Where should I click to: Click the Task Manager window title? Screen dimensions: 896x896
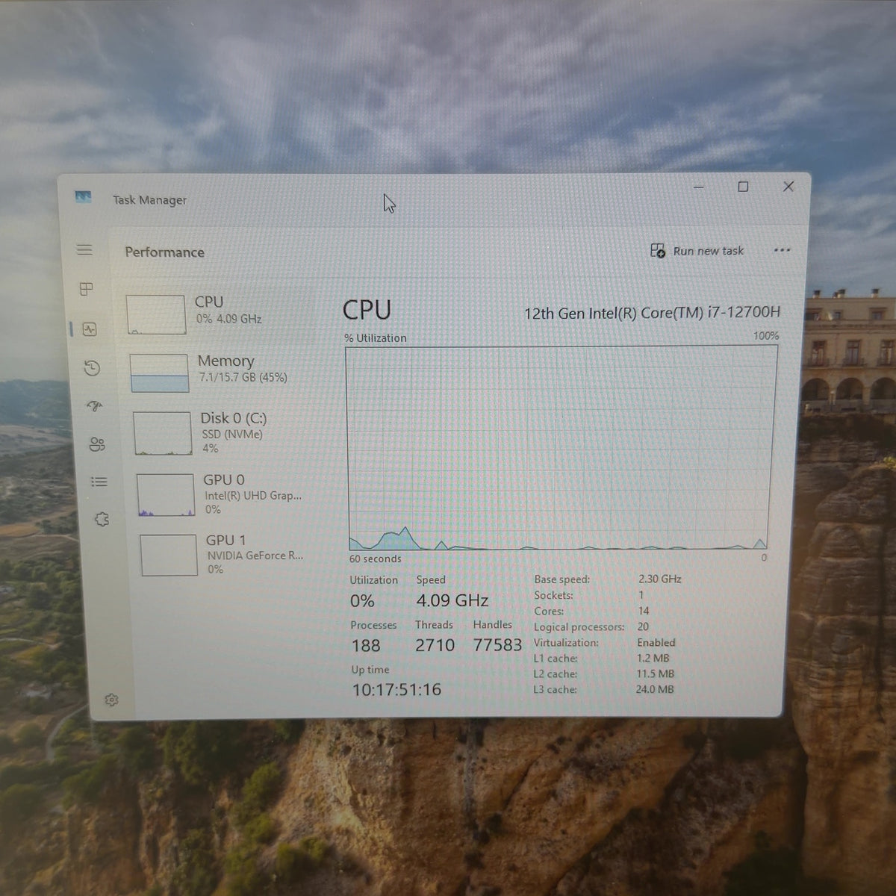(149, 200)
